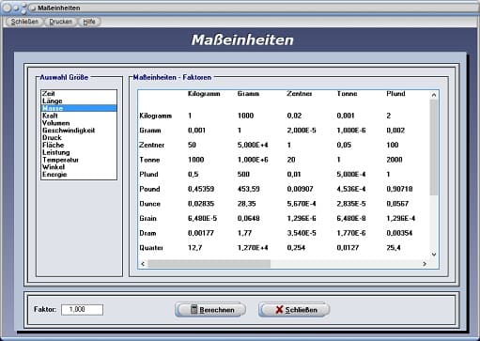
Task: Click the table's scroll down arrow
Action: 434,255
